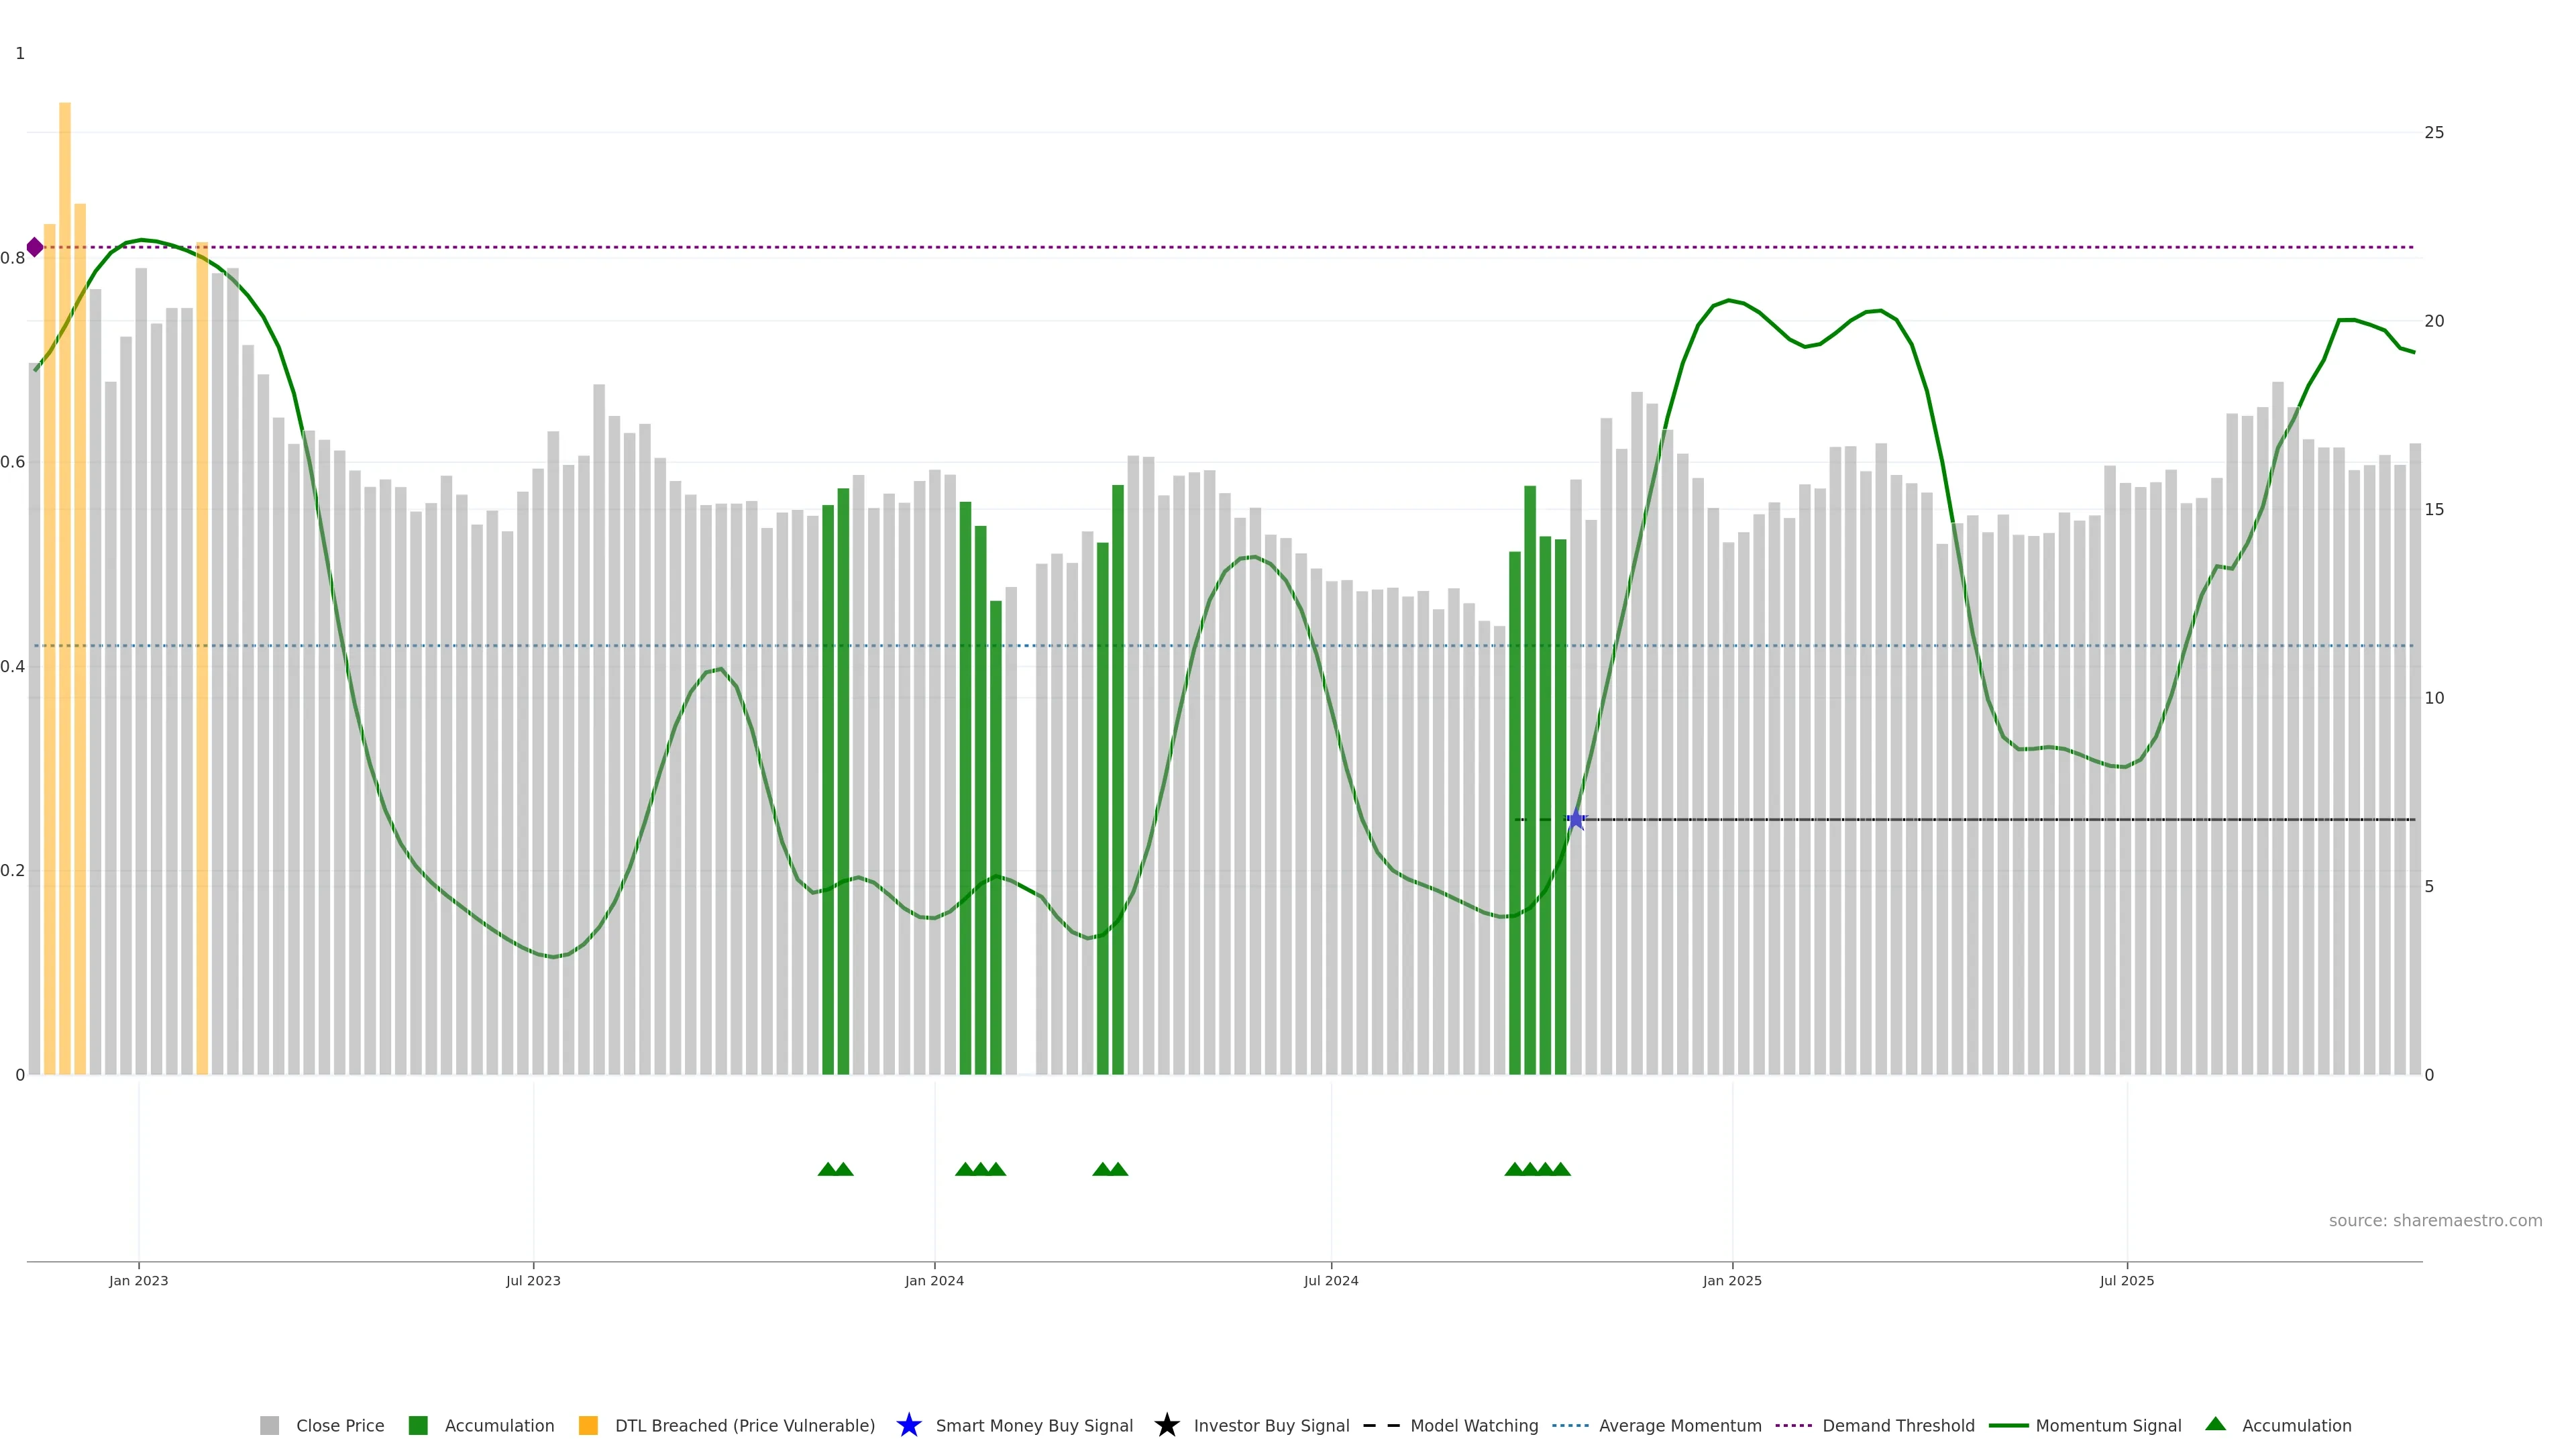This screenshot has height=1449, width=2576.
Task: Toggle Momentum Signal series in the legend
Action: (2108, 1426)
